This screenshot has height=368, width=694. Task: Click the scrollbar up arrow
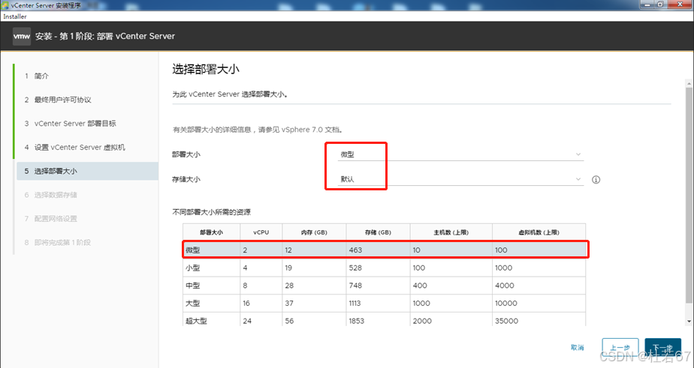pyautogui.click(x=689, y=83)
